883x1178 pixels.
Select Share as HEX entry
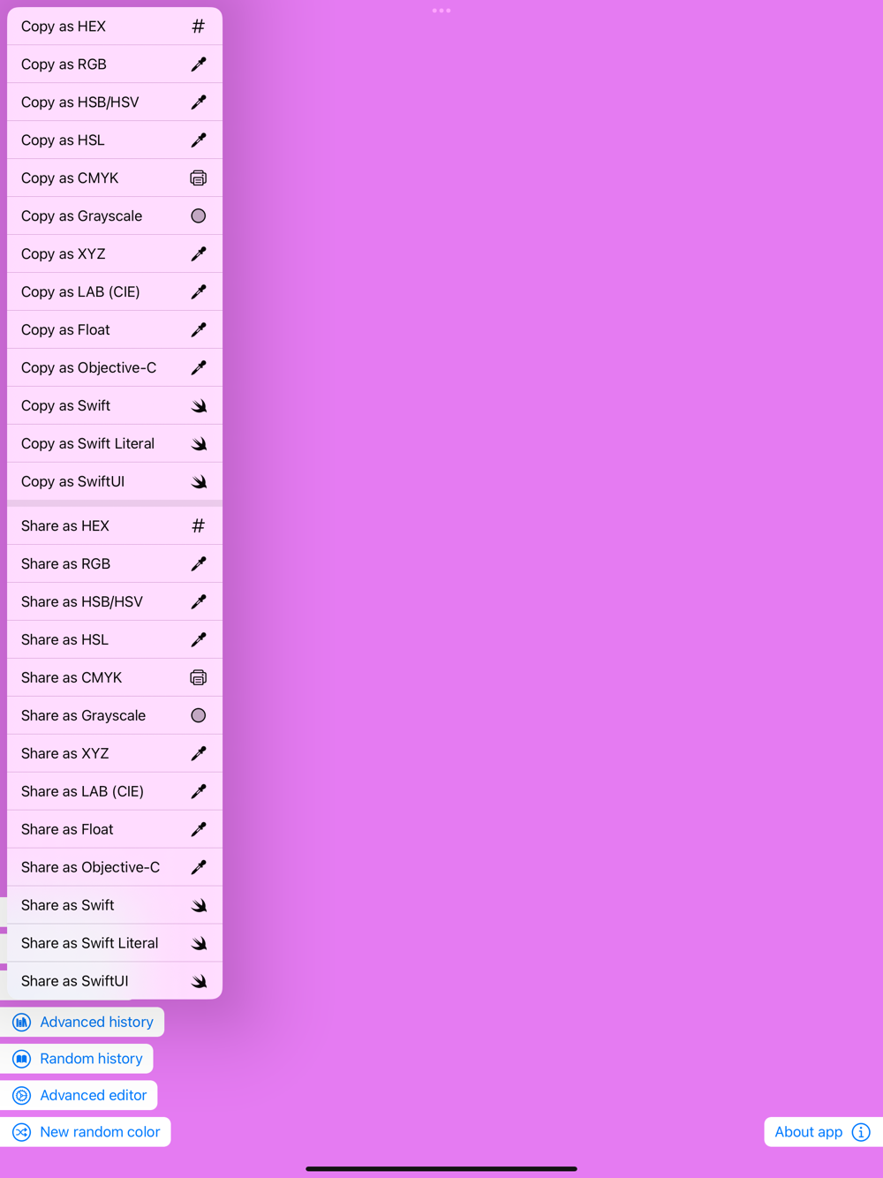point(115,526)
